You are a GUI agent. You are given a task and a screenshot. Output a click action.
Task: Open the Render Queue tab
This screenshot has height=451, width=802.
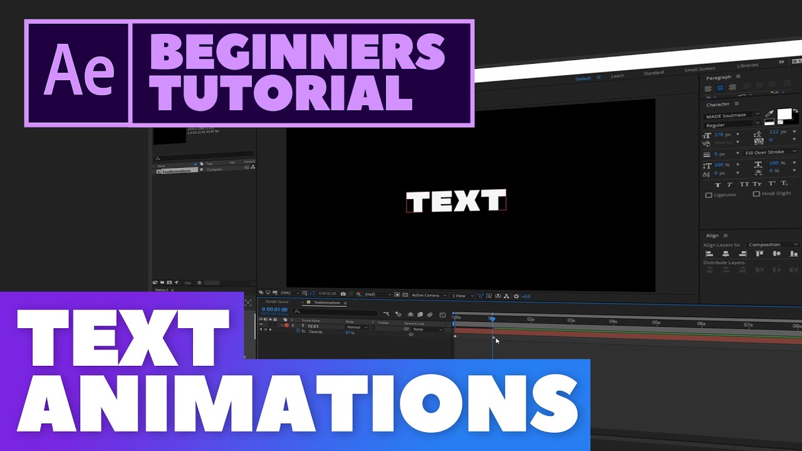click(x=277, y=302)
